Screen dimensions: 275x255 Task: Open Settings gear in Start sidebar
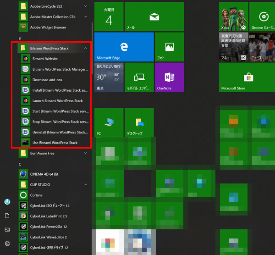pos(7,244)
